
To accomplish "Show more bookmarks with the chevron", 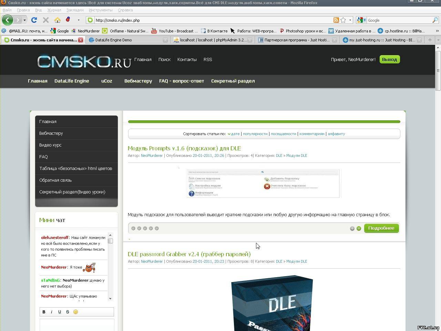I will pos(437,31).
